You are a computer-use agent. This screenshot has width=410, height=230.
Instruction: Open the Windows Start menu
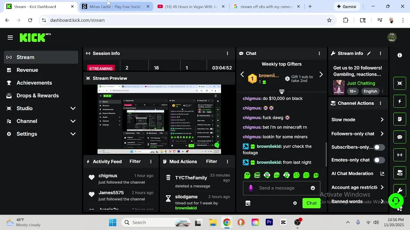point(112,223)
